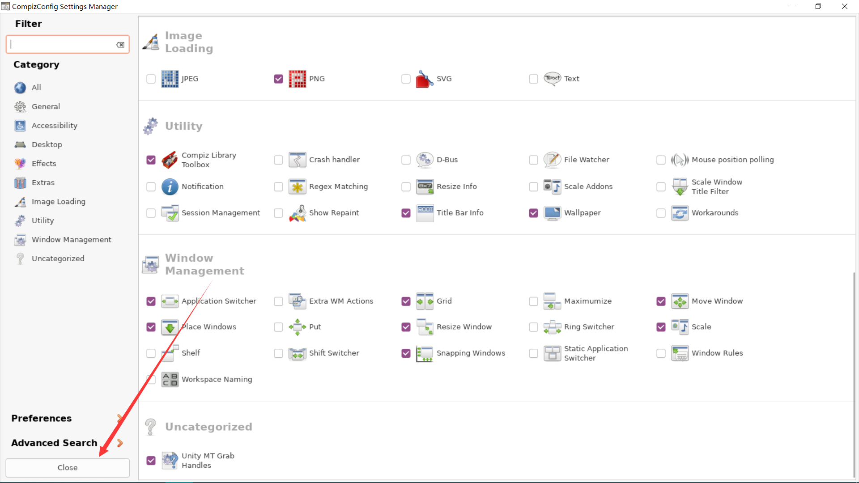Click the Snapping Windows icon

click(x=425, y=353)
